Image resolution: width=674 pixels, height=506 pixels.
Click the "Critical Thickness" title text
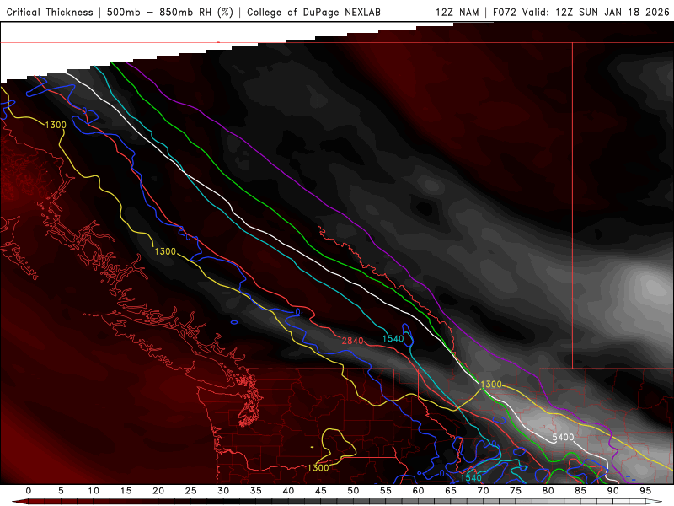(x=50, y=12)
